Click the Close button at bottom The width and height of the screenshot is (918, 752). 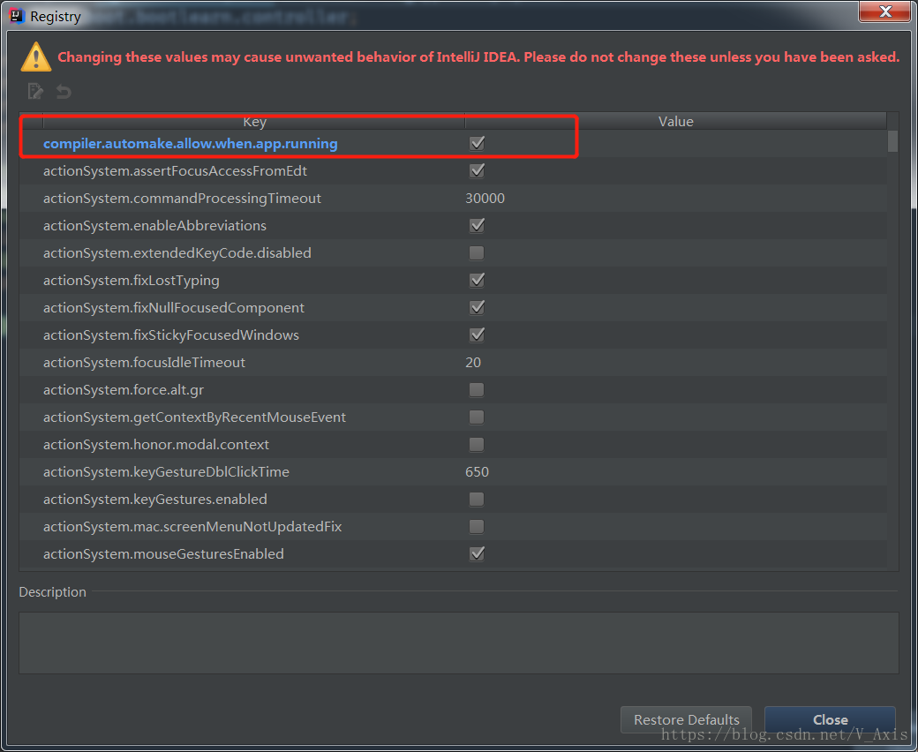click(x=831, y=720)
